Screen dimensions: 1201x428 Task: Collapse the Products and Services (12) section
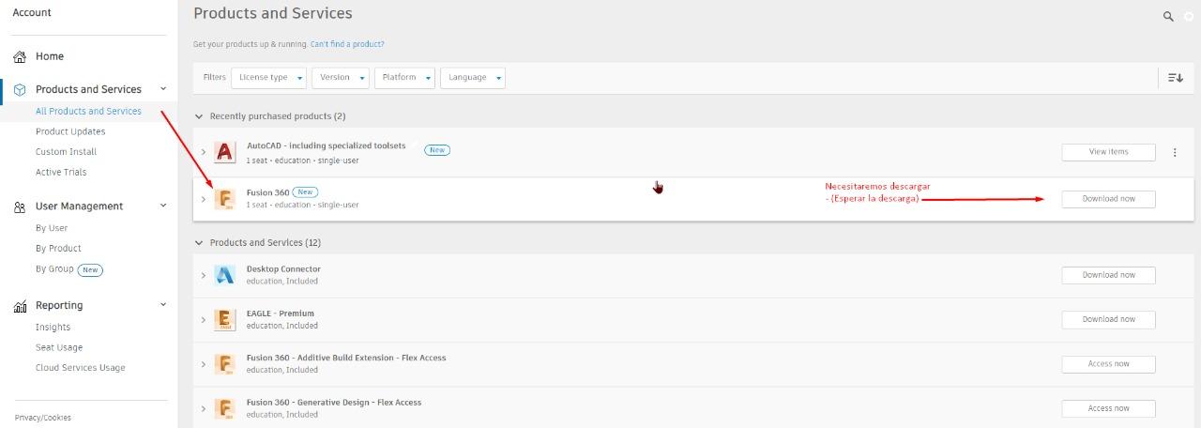[198, 243]
